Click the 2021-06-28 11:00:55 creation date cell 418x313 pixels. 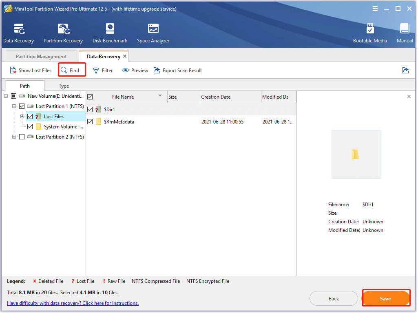(x=222, y=122)
